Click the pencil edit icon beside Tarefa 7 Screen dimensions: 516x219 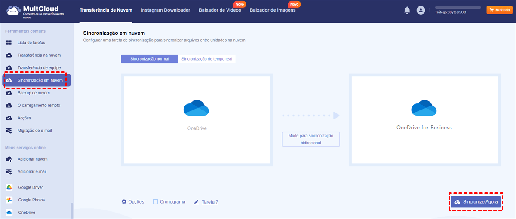pyautogui.click(x=197, y=202)
